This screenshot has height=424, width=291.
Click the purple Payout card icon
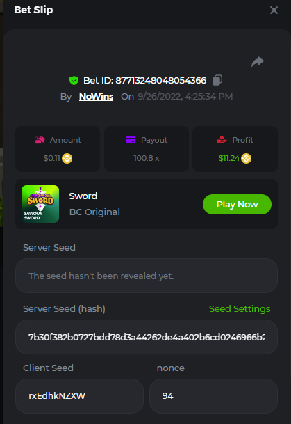[x=131, y=140]
